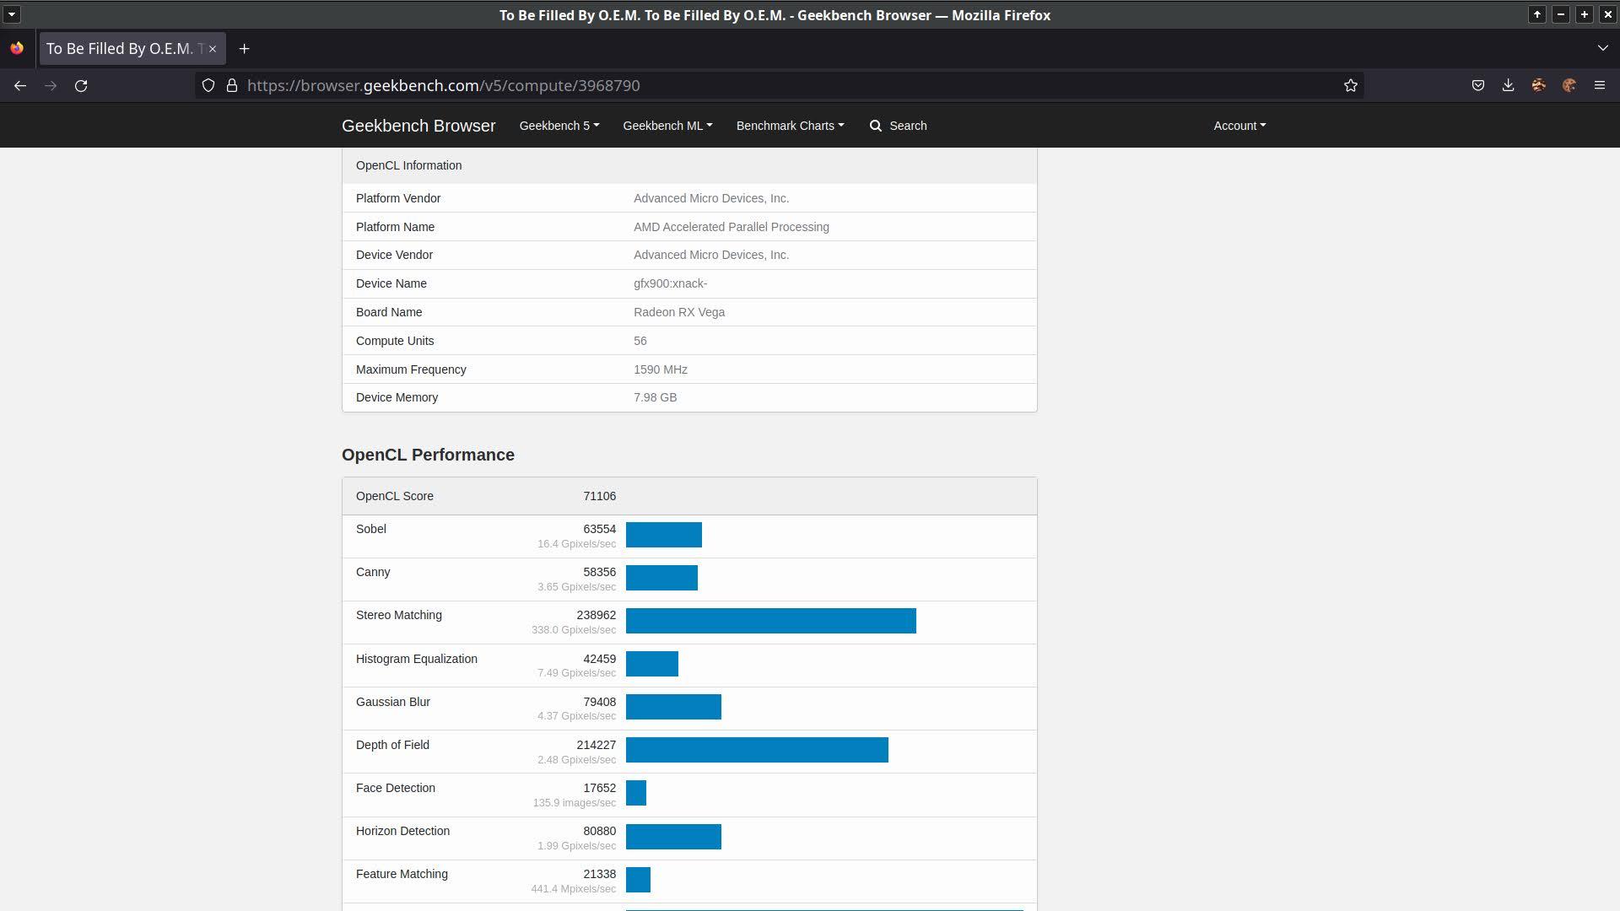The height and width of the screenshot is (911, 1620).
Task: Click the Feature Matching row label
Action: tap(402, 874)
